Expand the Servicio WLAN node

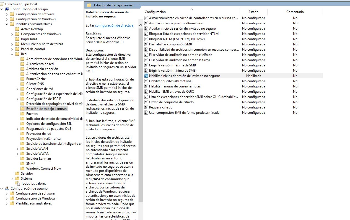[17, 149]
